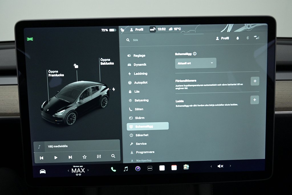
Task: Favorite current media with the star icon
Action: tap(84, 157)
